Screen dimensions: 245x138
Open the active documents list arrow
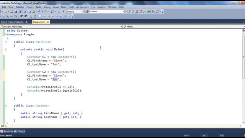(243, 22)
